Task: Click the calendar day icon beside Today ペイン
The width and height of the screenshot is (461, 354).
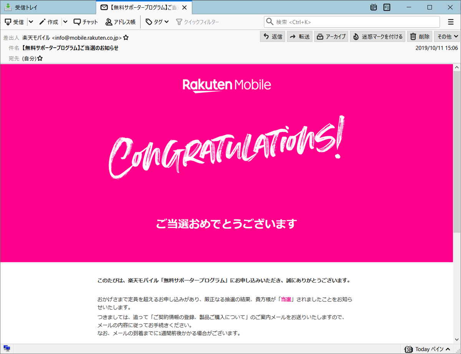Action: click(409, 349)
